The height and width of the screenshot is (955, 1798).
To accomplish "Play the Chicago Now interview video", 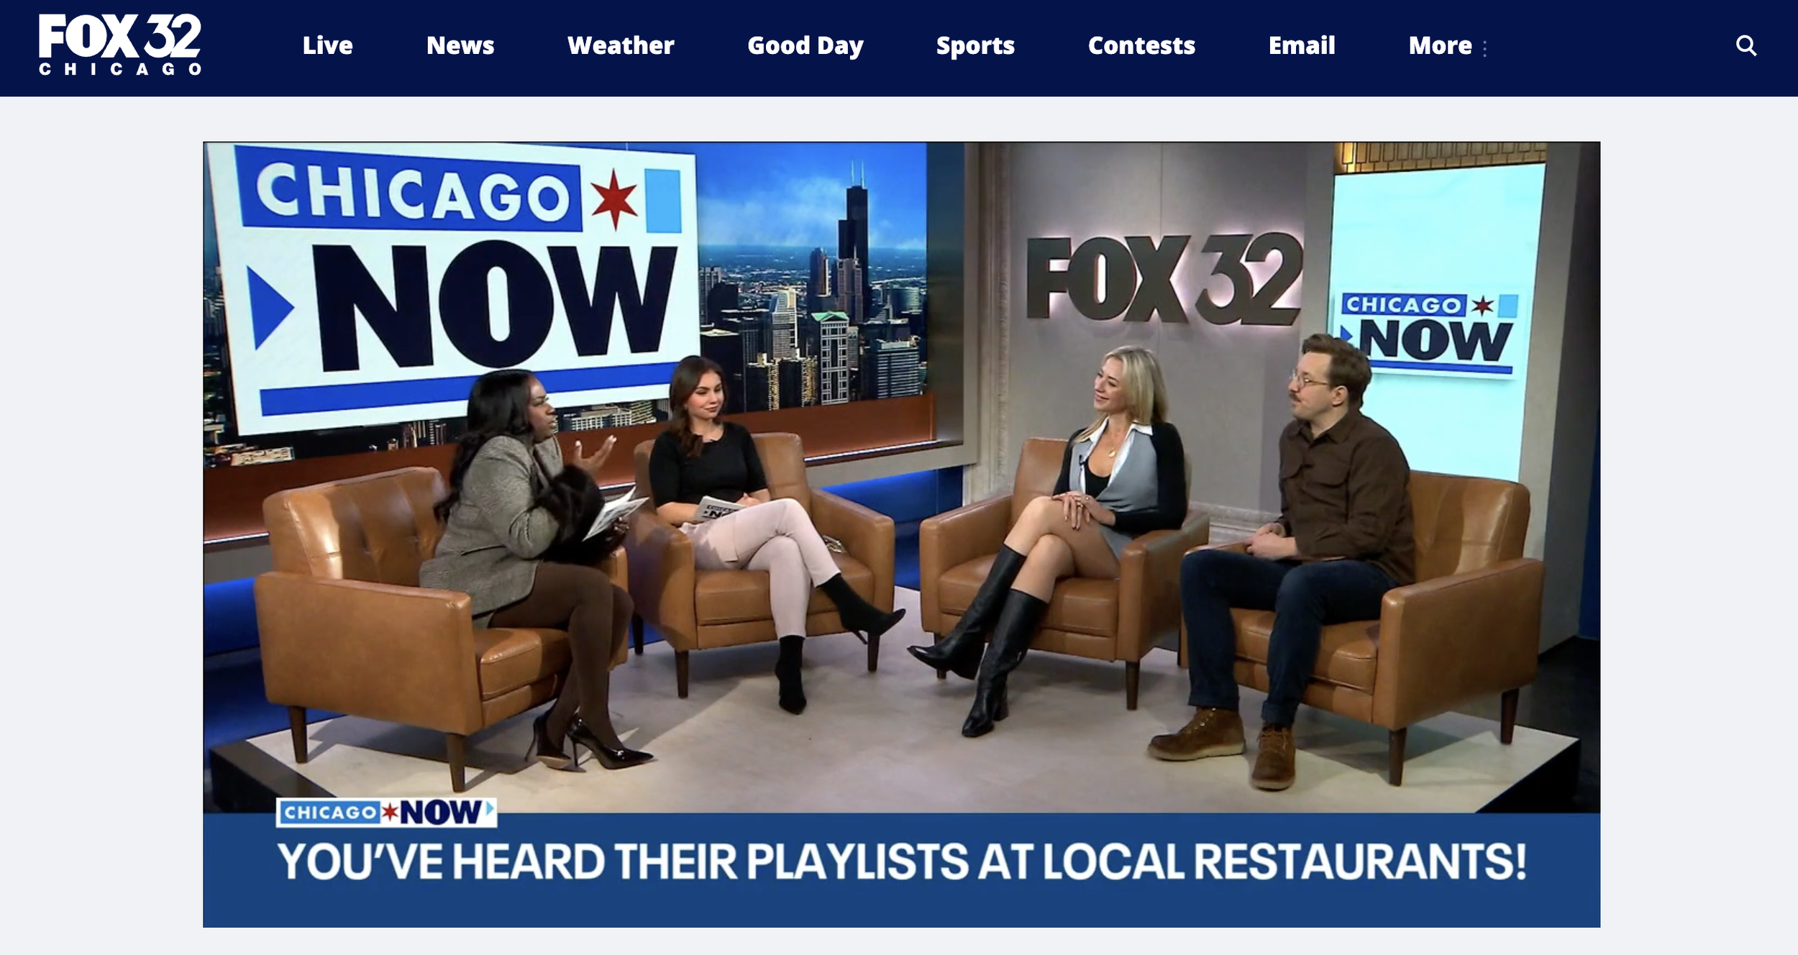I will [x=901, y=534].
